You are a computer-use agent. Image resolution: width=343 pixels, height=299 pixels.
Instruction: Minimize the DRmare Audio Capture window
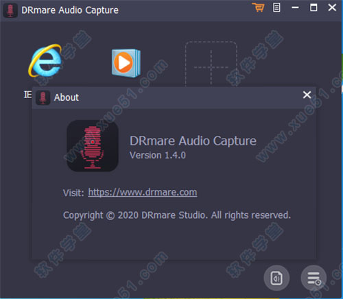point(295,8)
